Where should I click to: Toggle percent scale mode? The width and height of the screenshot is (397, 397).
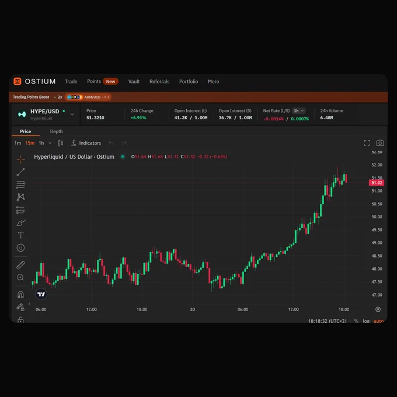(356, 321)
